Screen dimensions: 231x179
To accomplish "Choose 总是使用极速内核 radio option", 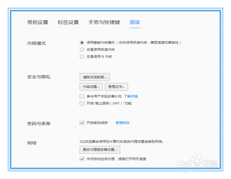I will (82, 50).
